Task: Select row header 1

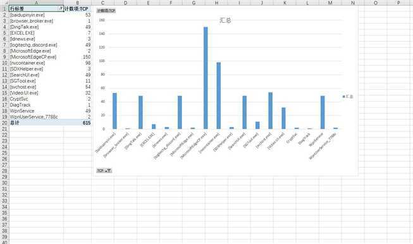Action: click(4, 9)
